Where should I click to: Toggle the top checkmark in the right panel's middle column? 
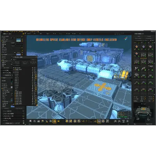tap(145, 97)
